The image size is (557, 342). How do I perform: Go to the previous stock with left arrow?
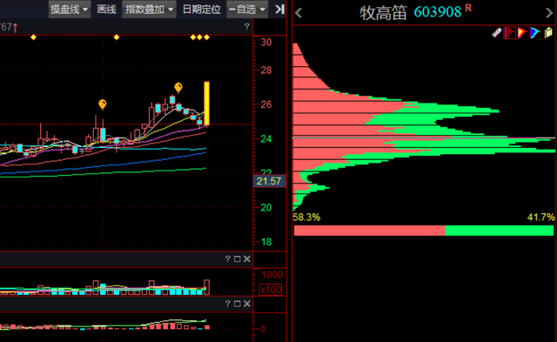[x=299, y=13]
